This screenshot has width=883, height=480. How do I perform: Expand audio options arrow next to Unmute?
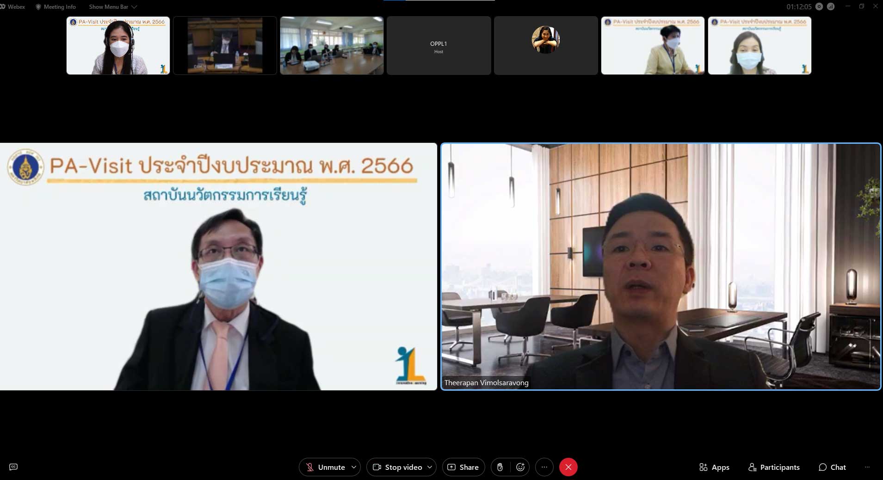pos(354,467)
